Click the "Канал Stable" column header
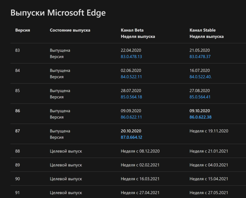Screen dimensions: 246x198 (x=203, y=30)
